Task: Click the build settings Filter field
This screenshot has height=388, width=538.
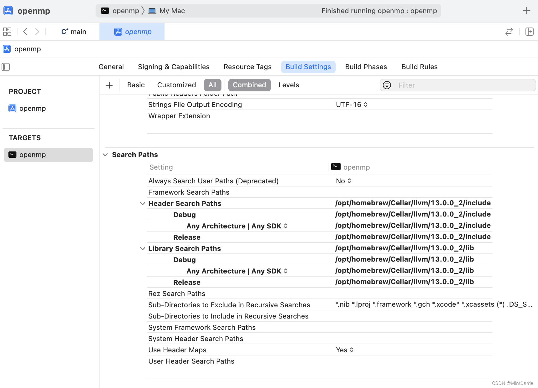Action: point(458,85)
